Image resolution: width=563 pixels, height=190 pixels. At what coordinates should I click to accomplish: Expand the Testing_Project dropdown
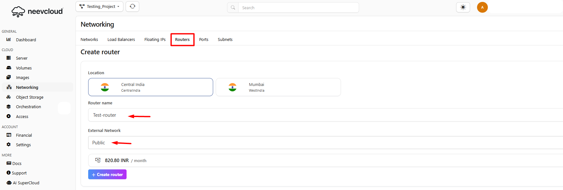coord(99,7)
